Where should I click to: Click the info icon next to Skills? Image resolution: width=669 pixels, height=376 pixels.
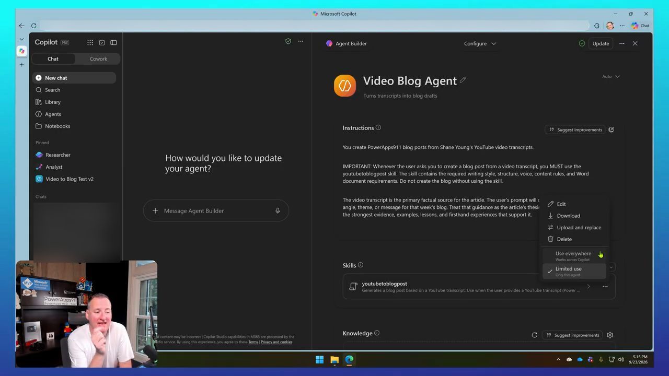coord(361,265)
